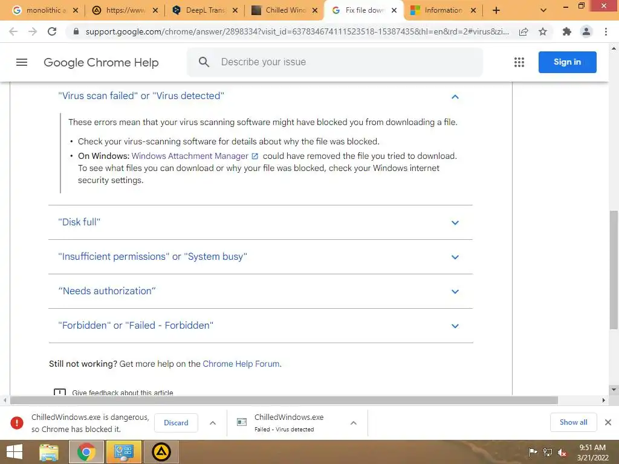619x464 pixels.
Task: Click the scroll right arrow of horizontal scrollbar
Action: pos(604,400)
